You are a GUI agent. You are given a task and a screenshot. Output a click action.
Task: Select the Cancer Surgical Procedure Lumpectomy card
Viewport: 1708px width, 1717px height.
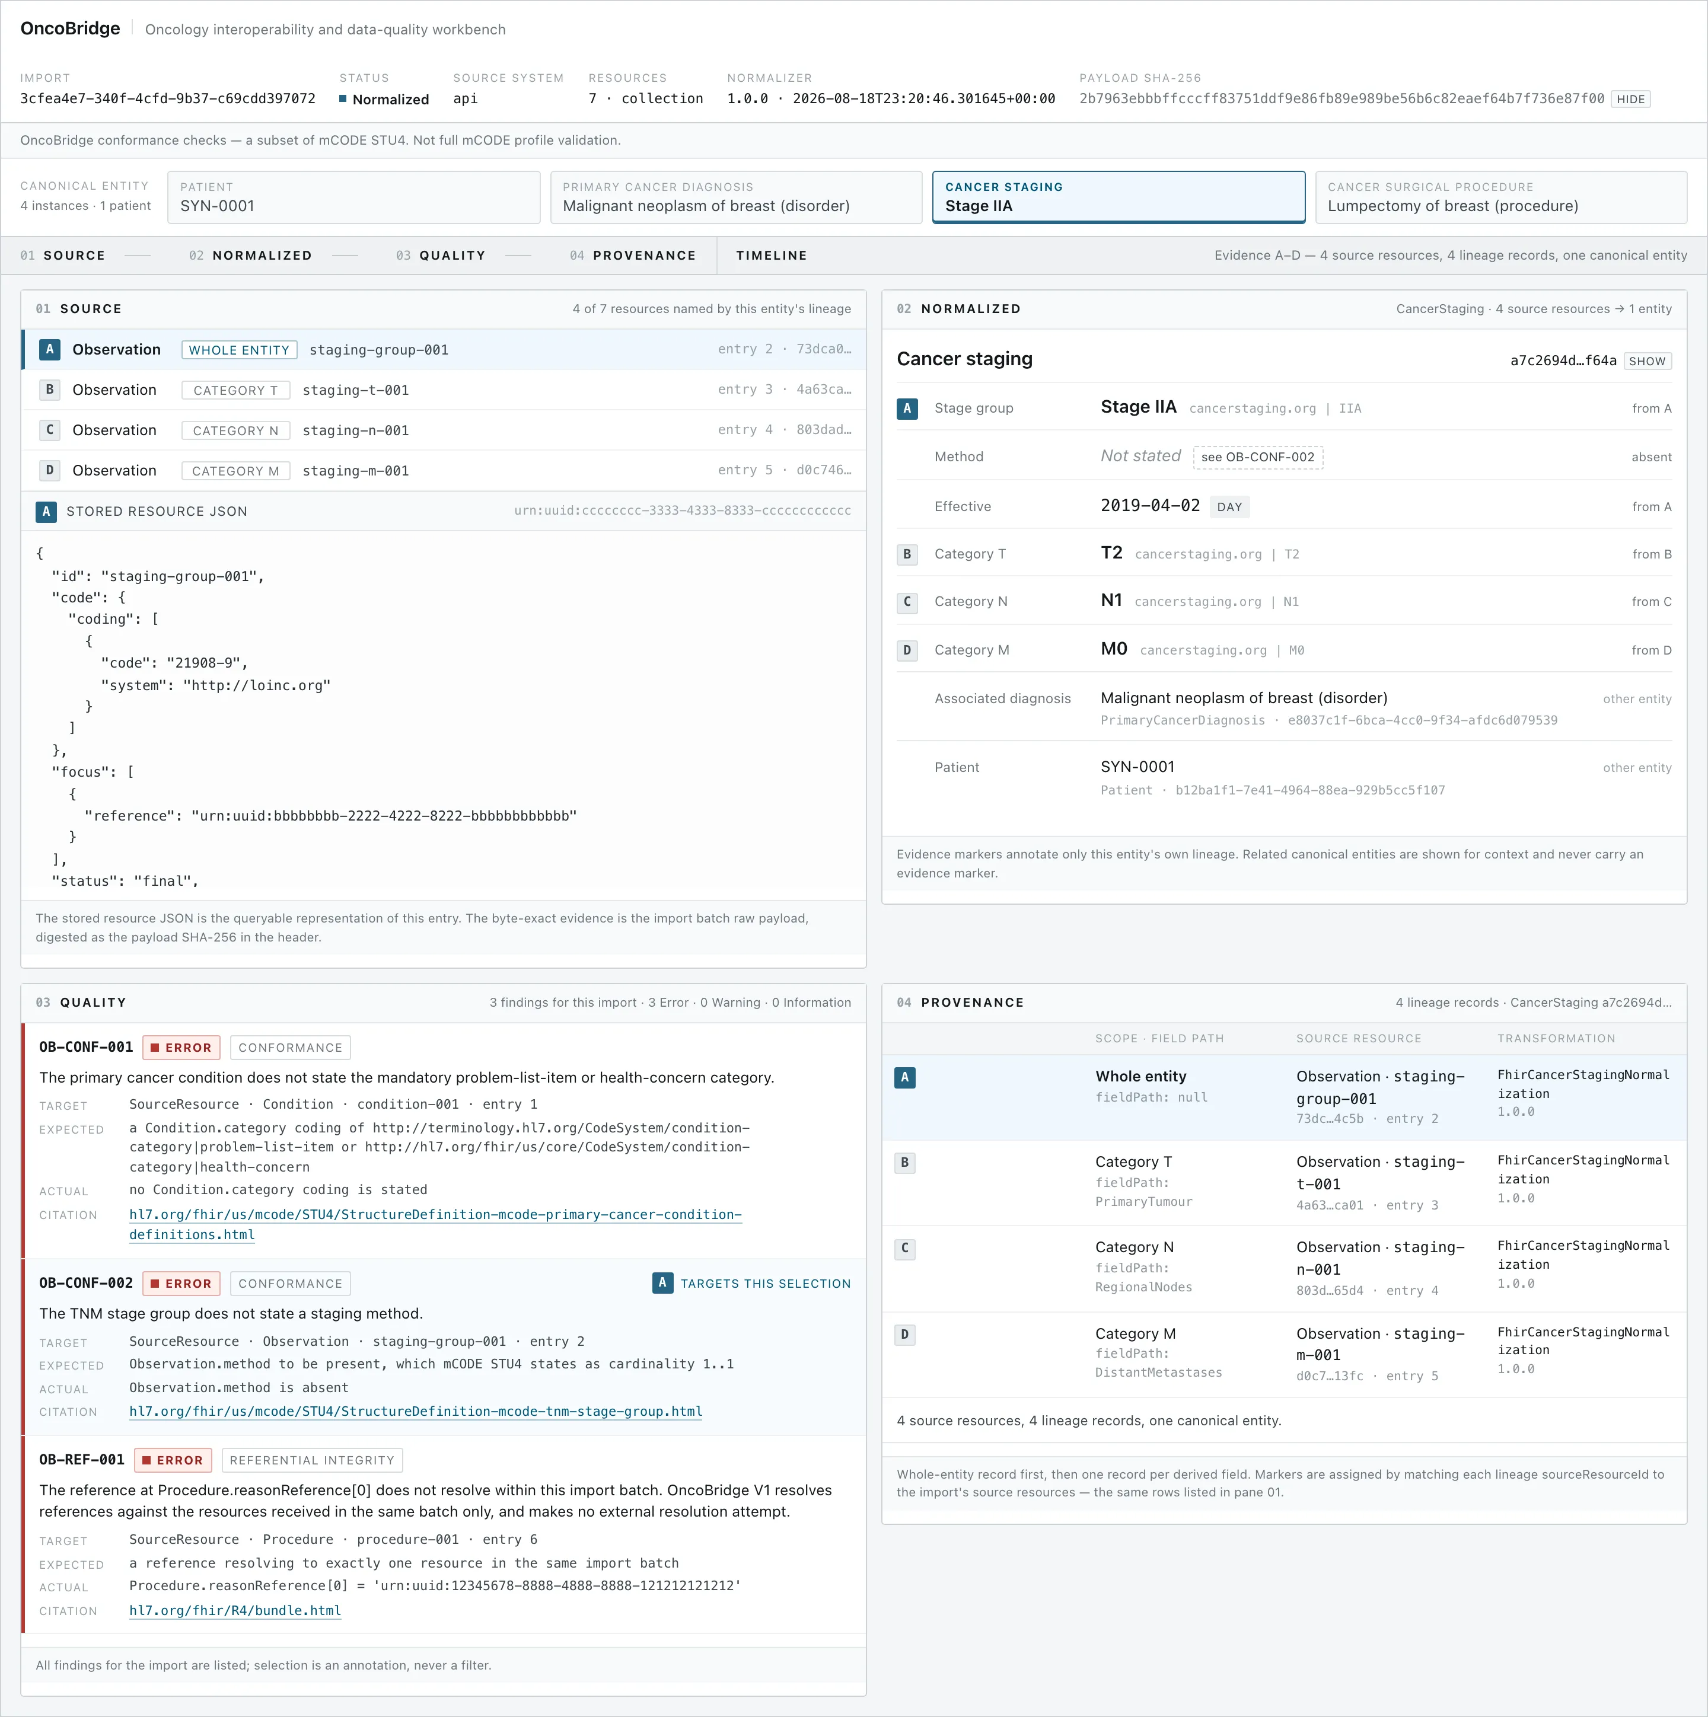click(1501, 197)
